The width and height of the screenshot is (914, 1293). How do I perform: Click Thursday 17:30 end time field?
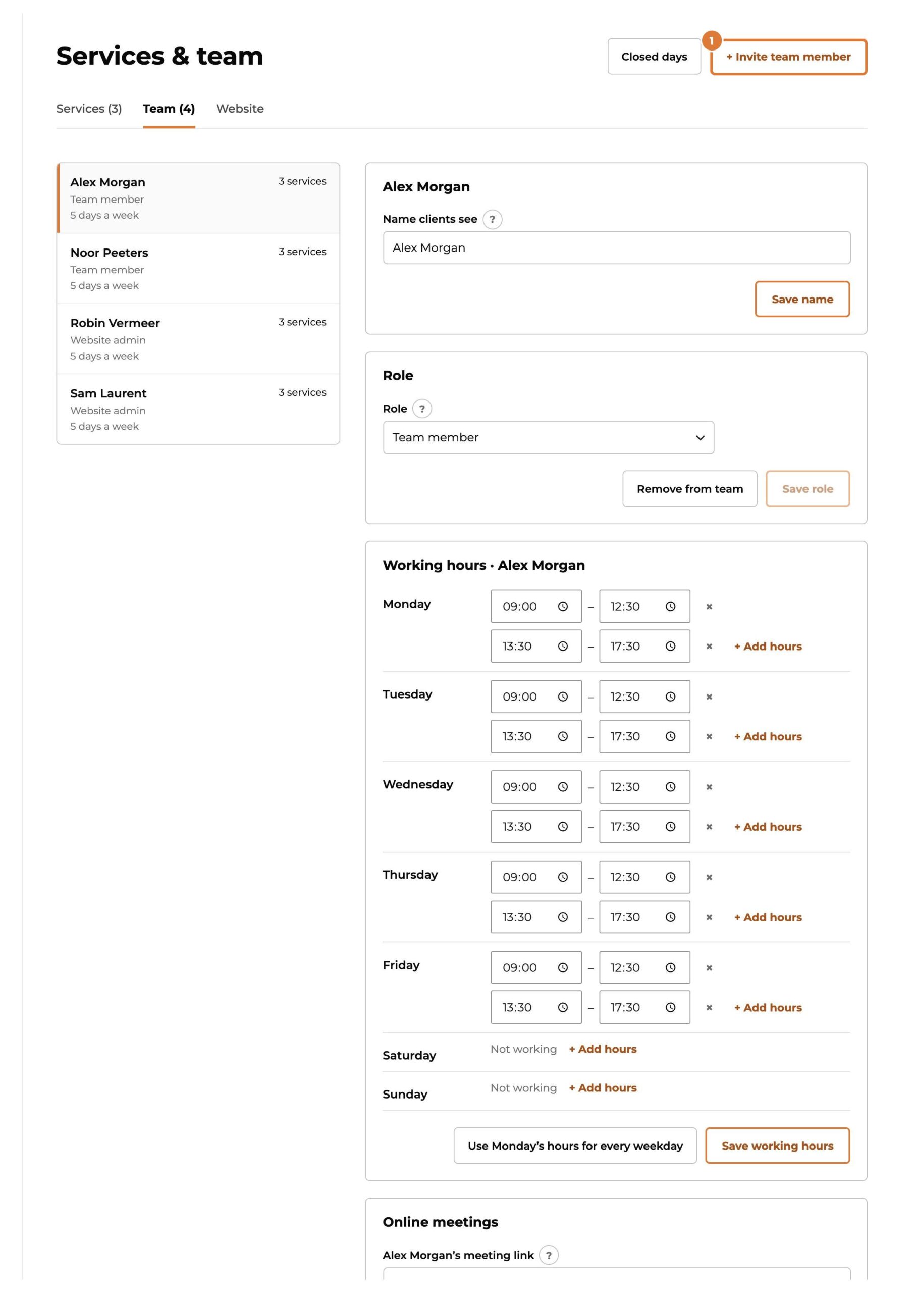click(x=644, y=917)
